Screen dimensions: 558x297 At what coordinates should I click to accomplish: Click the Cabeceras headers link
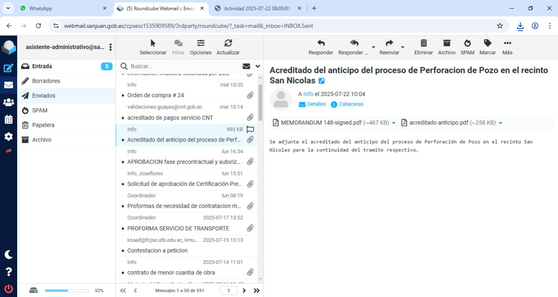pyautogui.click(x=351, y=104)
